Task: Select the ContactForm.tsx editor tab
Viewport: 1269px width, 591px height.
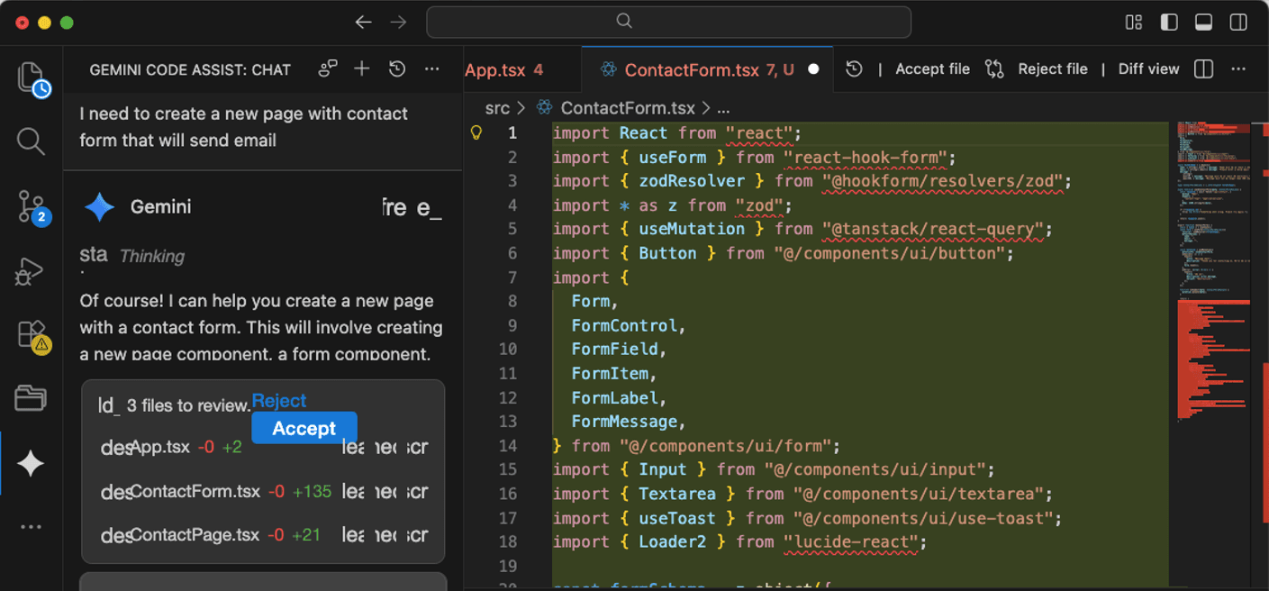Action: coord(692,70)
